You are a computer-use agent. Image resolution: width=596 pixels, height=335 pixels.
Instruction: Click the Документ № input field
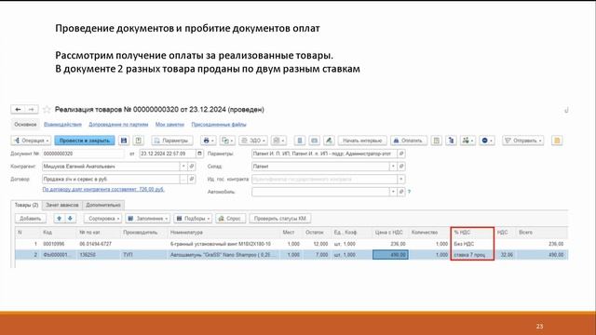[83, 154]
